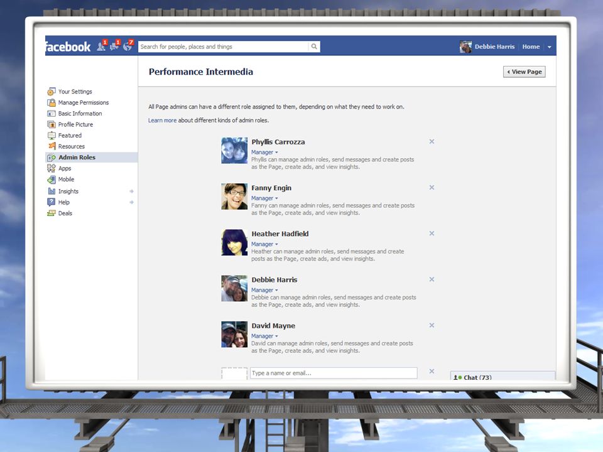
Task: Click Help question mark icon
Action: (51, 202)
